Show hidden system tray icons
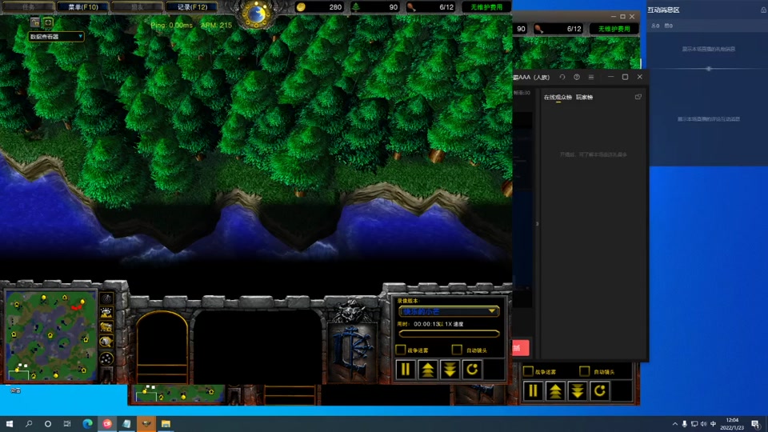 (675, 424)
